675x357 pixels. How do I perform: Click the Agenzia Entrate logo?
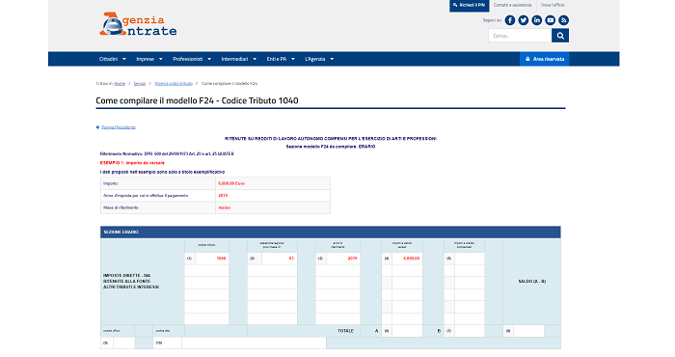[138, 24]
